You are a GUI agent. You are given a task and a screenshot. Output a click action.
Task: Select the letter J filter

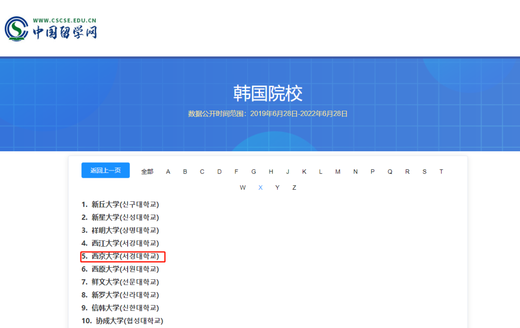(287, 171)
